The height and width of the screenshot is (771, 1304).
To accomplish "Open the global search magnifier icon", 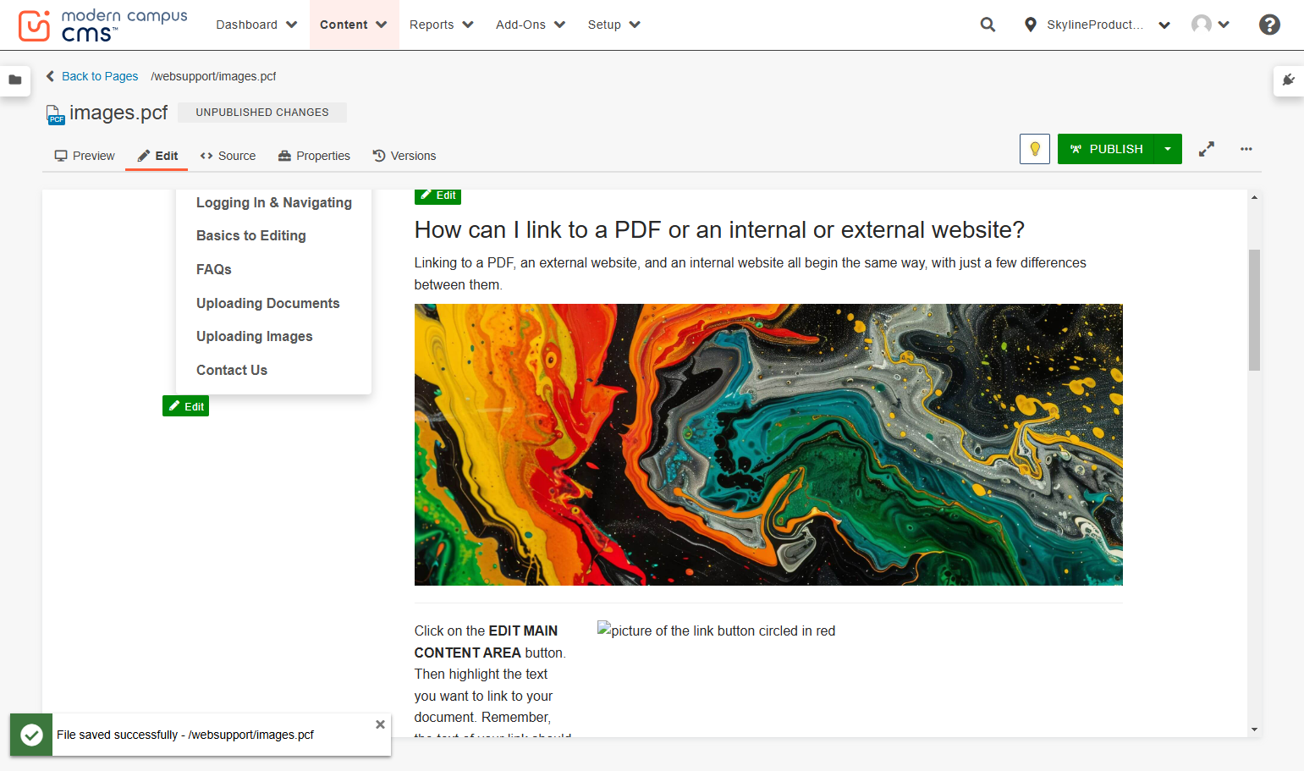I will point(988,25).
